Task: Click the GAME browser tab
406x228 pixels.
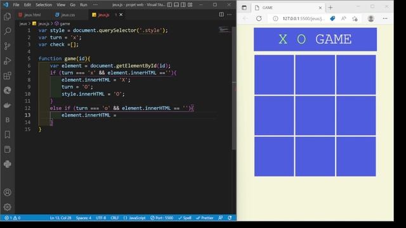Action: click(287, 8)
